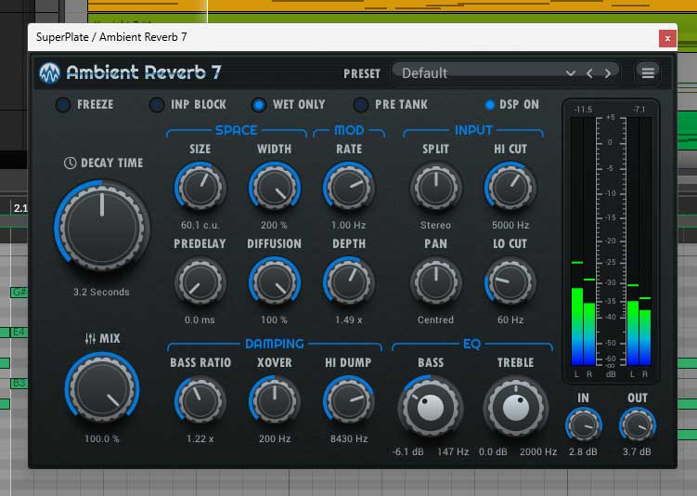Screen dimensions: 697x496
Task: Turn off the DSP On indicator
Action: click(x=490, y=105)
